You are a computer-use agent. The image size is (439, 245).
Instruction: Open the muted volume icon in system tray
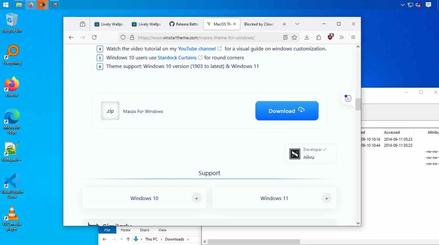pyautogui.click(x=418, y=5)
